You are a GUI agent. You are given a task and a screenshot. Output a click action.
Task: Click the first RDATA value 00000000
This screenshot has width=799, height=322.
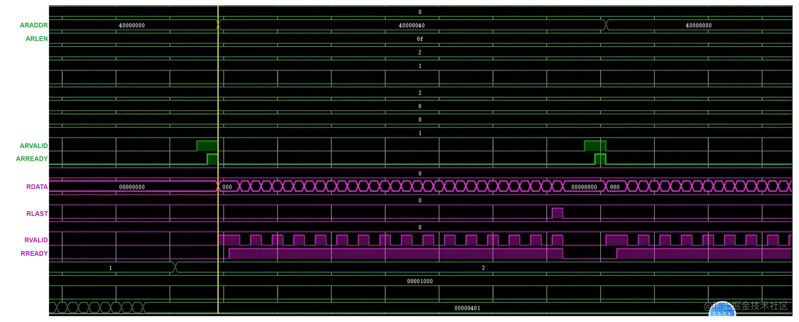point(132,187)
